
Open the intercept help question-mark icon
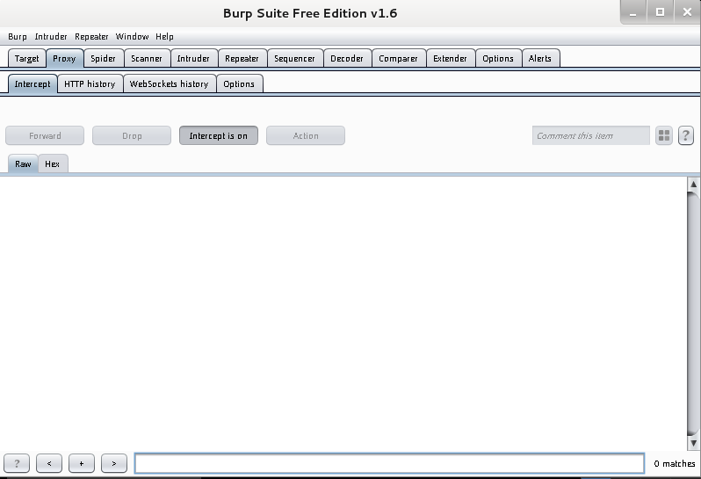pos(686,135)
